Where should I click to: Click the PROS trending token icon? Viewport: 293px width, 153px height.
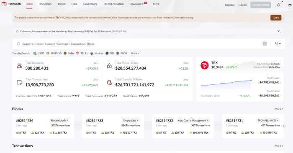[x=118, y=53]
